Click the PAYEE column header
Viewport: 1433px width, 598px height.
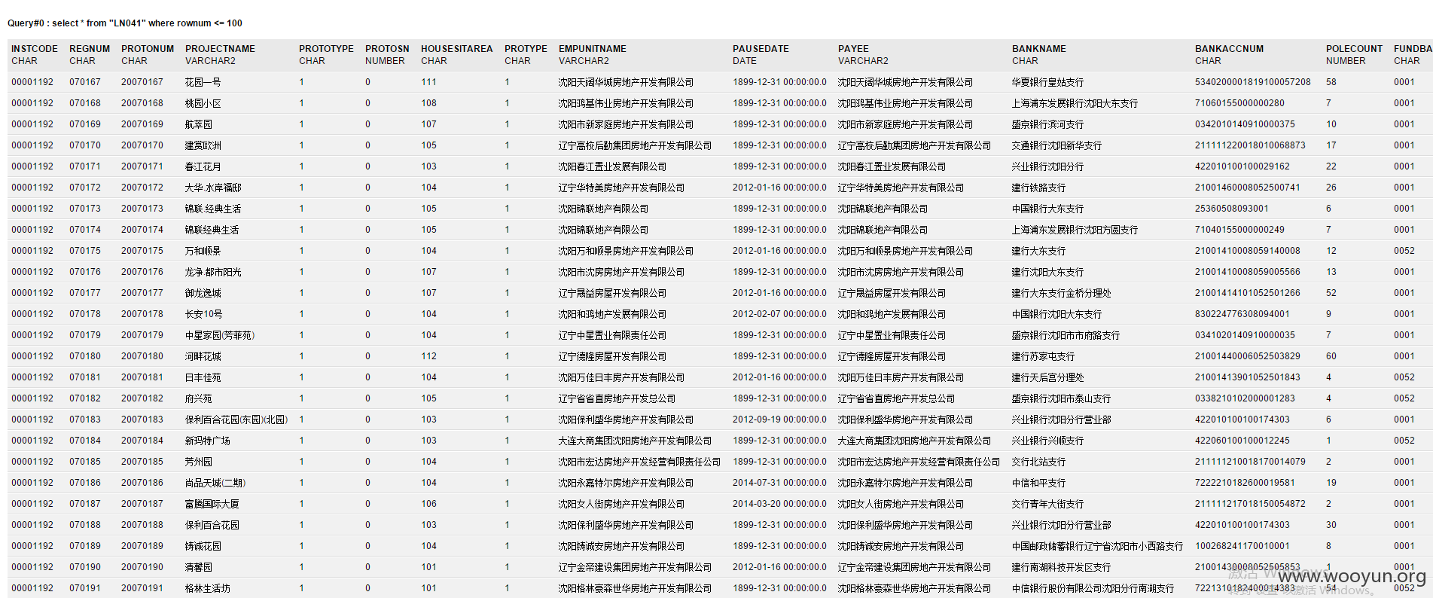tap(853, 49)
